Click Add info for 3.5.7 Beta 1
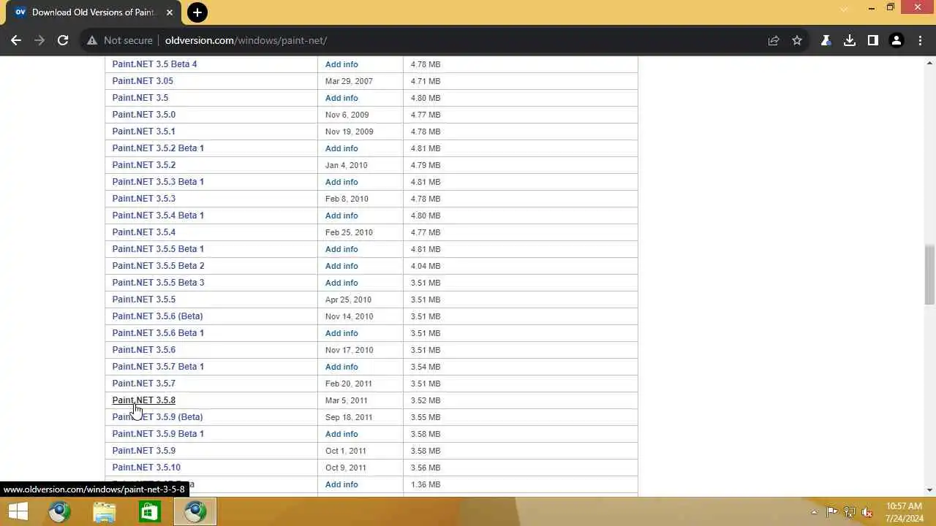The width and height of the screenshot is (936, 526). (341, 367)
